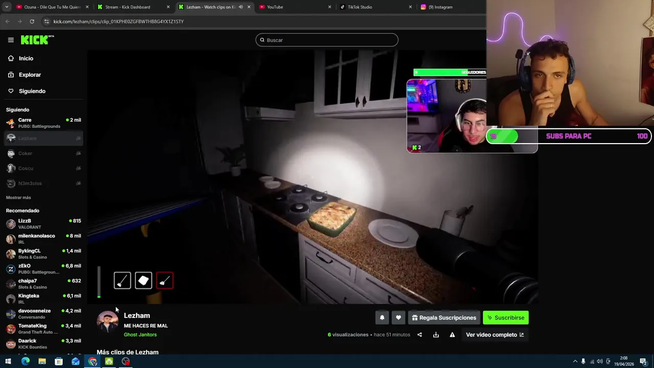Image resolution: width=654 pixels, height=368 pixels.
Task: Click the Suscribirse button
Action: 506,317
